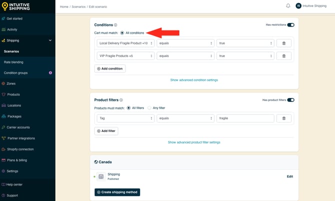Click the Support question icon

tap(3, 195)
